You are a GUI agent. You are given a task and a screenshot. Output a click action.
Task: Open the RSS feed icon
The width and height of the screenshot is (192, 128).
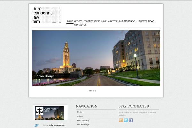tap(121, 120)
